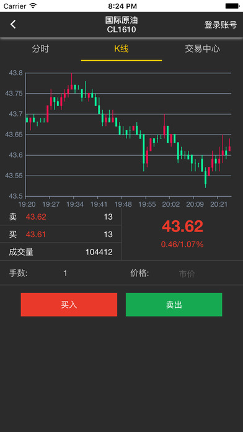Click the 43.75 y-axis label

click(14, 93)
